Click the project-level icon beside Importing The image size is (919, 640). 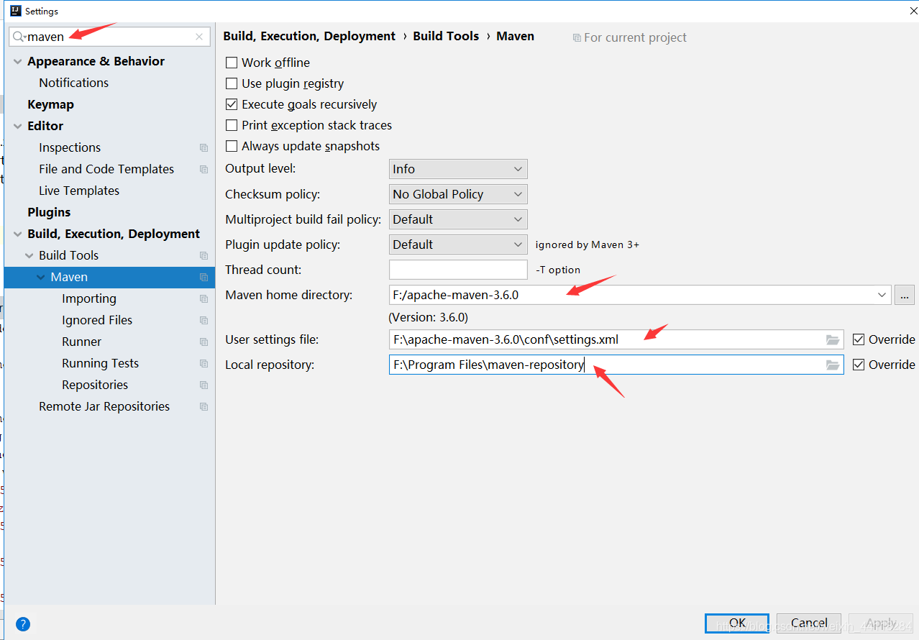pos(204,298)
